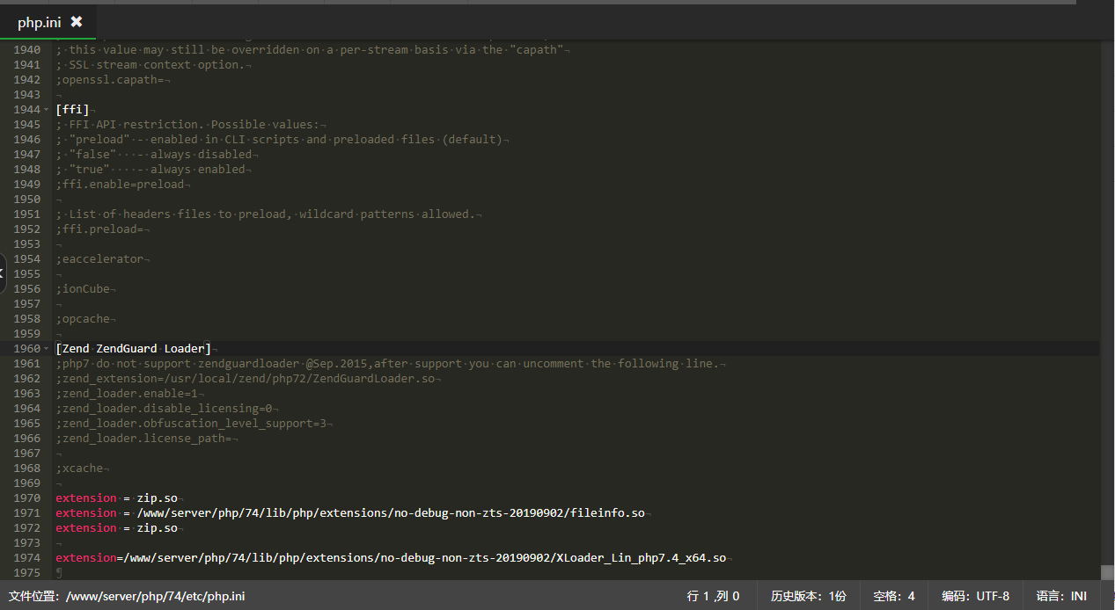
Task: Click the 行 1, 列 0 cursor position indicator
Action: tap(713, 596)
